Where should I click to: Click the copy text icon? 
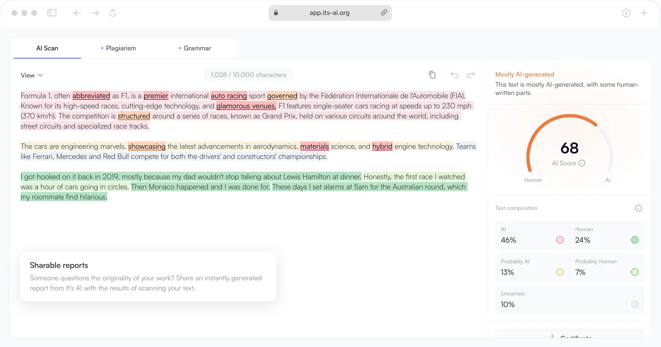(432, 75)
